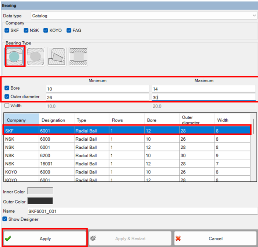The width and height of the screenshot is (258, 247).
Task: Select the tapered roller bearing type icon
Action: coord(57,56)
